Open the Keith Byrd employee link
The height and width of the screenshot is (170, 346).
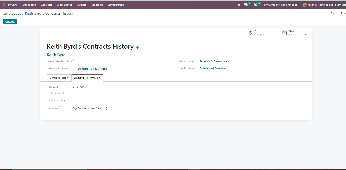pyautogui.click(x=56, y=55)
